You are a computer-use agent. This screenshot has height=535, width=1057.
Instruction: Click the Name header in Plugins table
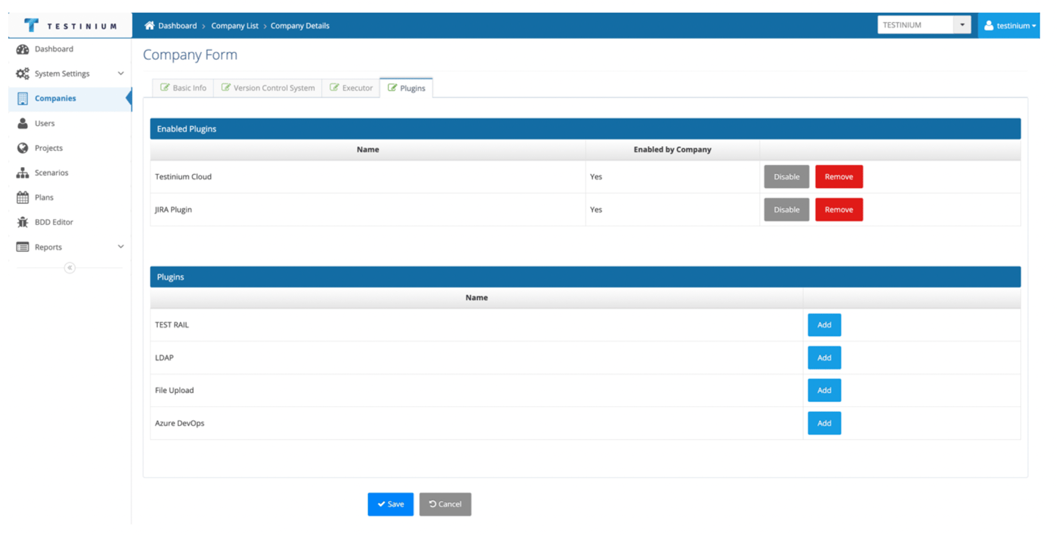(x=476, y=298)
